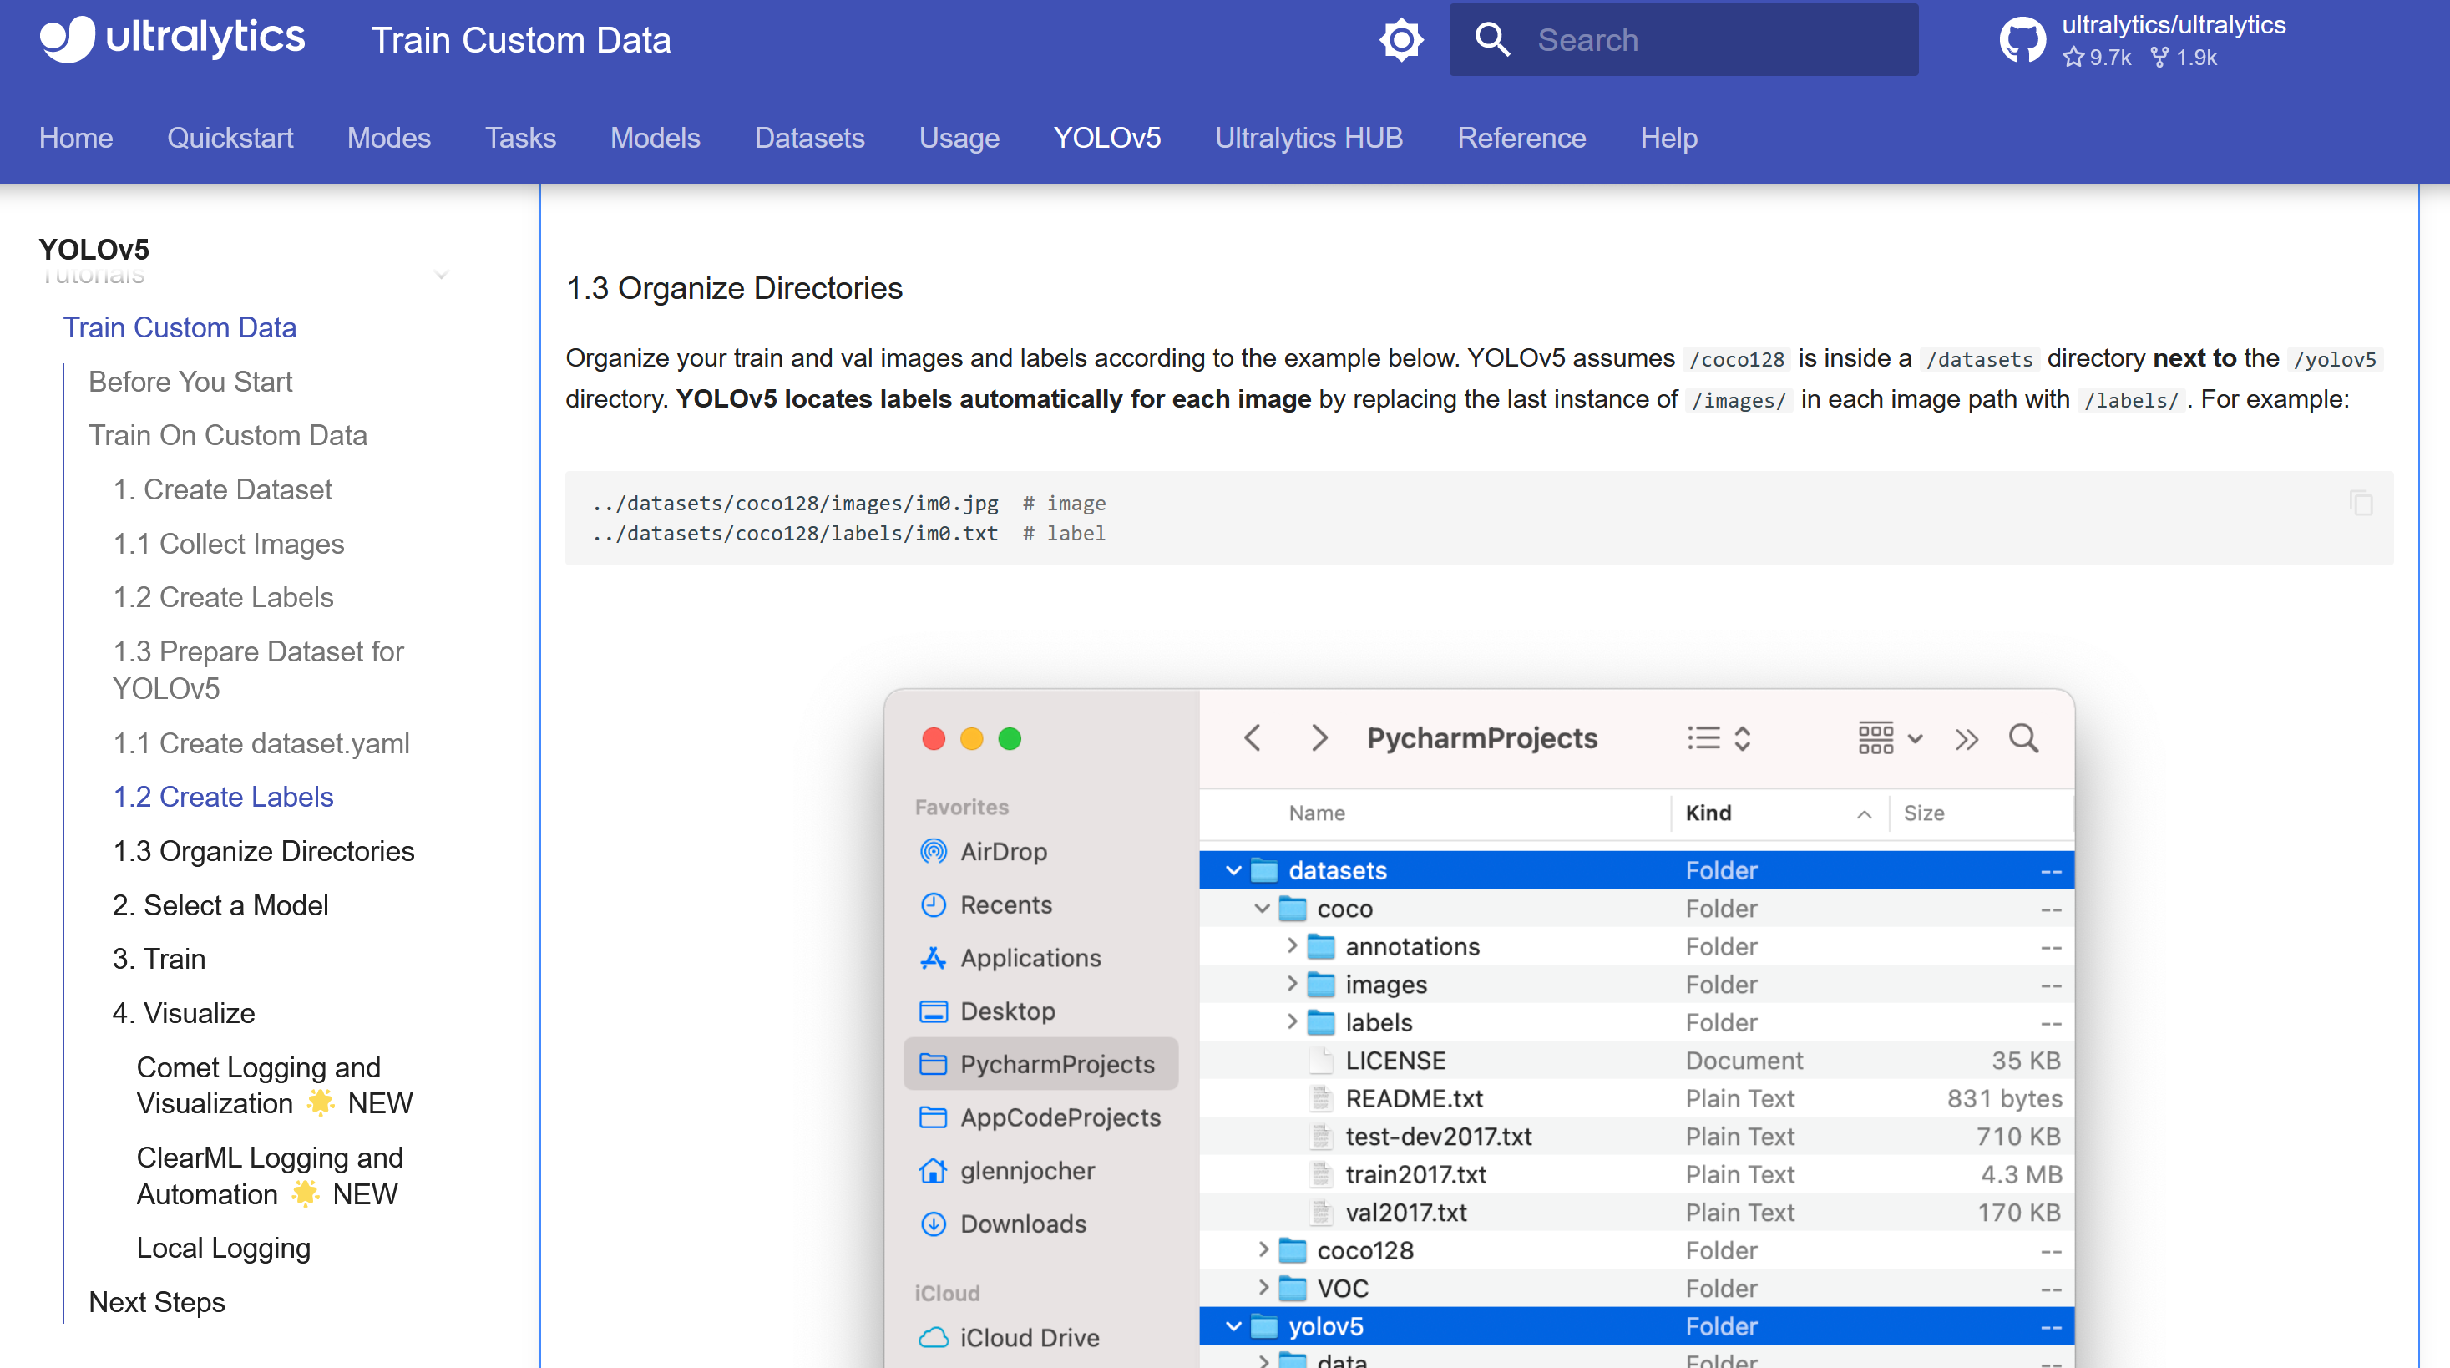
Task: Open the Modes tab
Action: pyautogui.click(x=389, y=138)
